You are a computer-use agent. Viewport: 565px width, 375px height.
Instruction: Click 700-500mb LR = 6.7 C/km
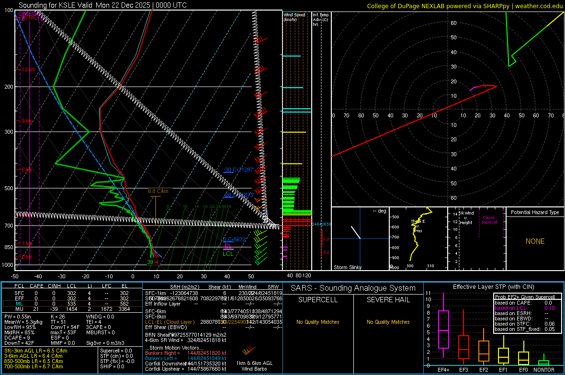[34, 366]
